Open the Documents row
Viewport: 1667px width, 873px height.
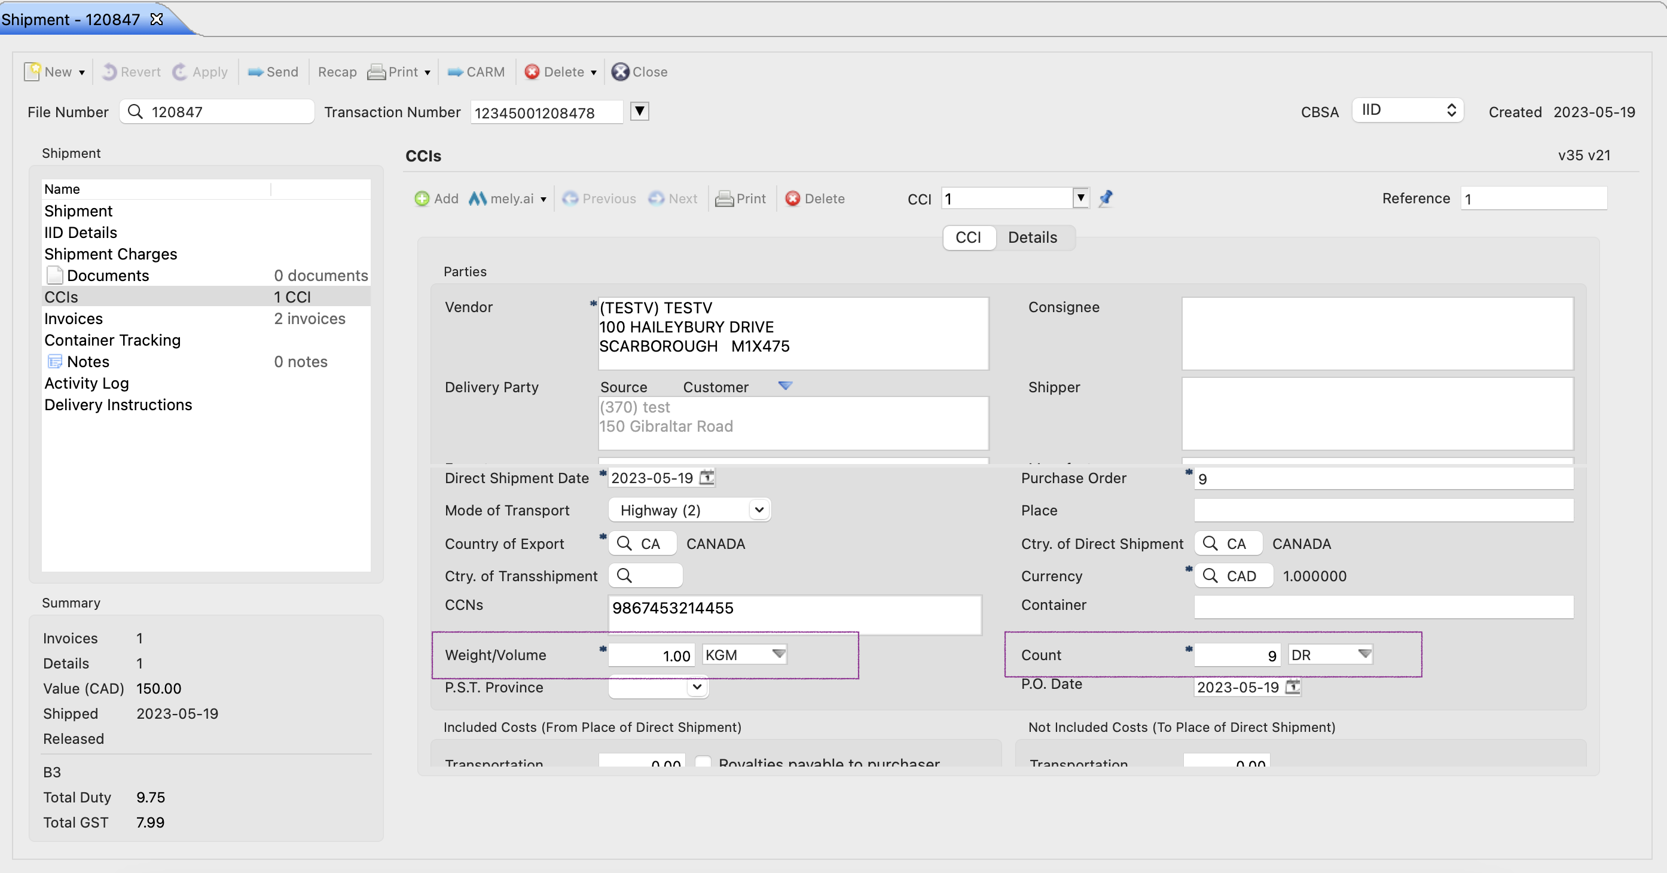[206, 275]
